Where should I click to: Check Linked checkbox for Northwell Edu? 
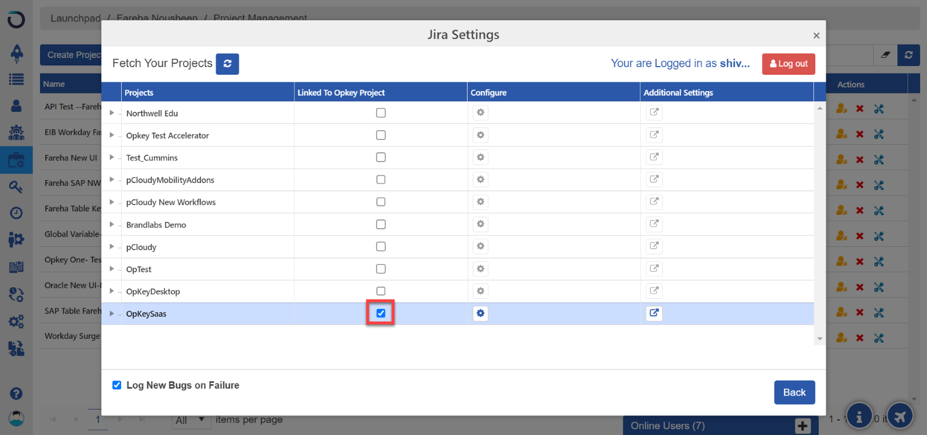[x=381, y=113]
